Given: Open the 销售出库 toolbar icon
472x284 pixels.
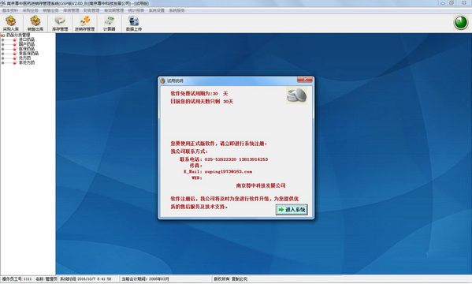Looking at the screenshot, I should click(x=35, y=23).
